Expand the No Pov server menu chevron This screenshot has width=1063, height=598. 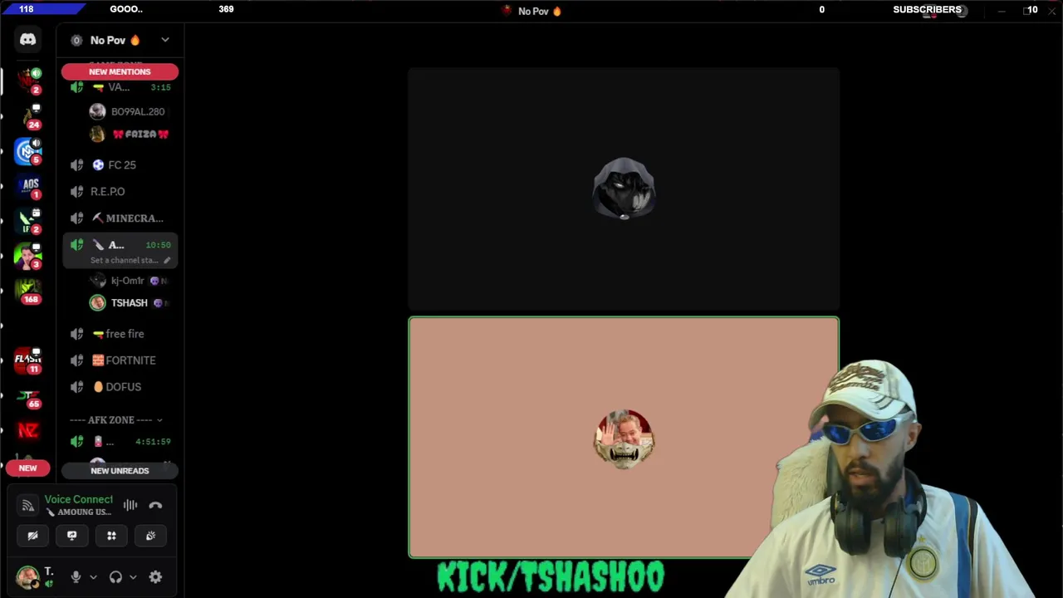coord(164,40)
